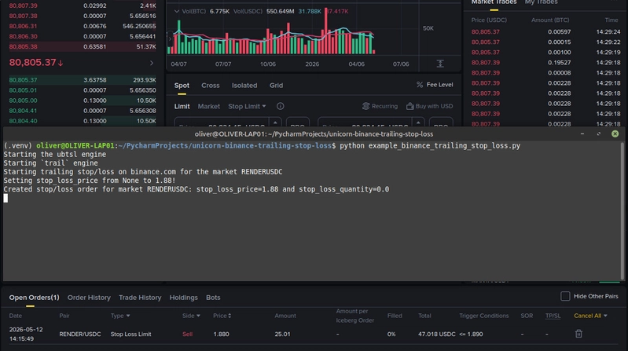Click the left Price input field
This screenshot has height=351, width=628.
pyautogui.click(x=222, y=122)
